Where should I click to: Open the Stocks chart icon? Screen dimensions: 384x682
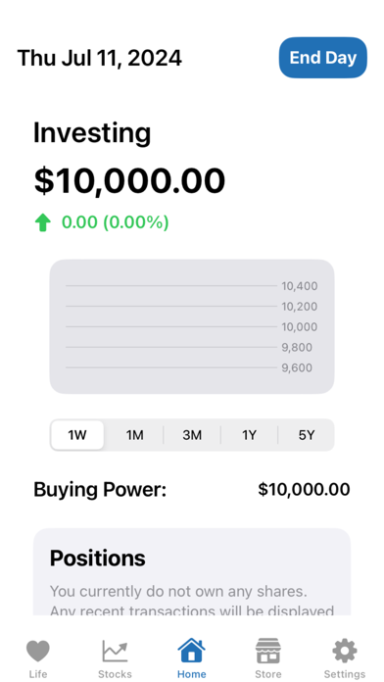pos(115,651)
